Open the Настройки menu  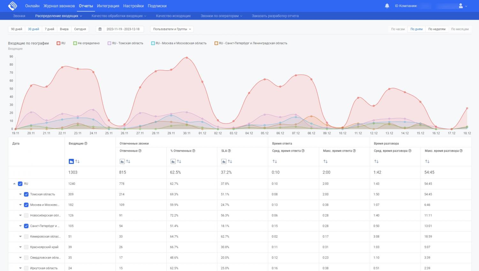coord(133,6)
